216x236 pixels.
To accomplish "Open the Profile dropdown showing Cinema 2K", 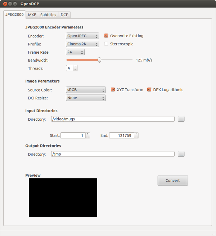I will click(x=82, y=44).
